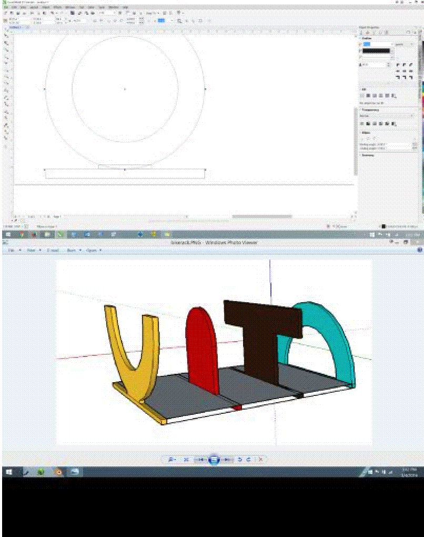This screenshot has height=537, width=424.
Task: Start the slide show in Photo Viewer
Action: (214, 460)
